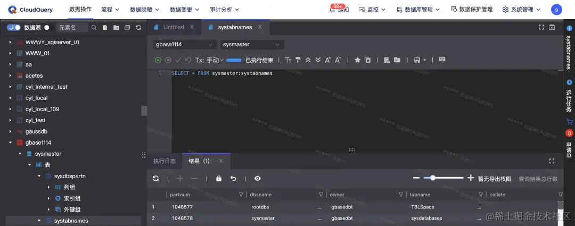This screenshot has width=575, height=226.
Task: Open the SQL file folder icon in the toolbar
Action: coord(397,60)
